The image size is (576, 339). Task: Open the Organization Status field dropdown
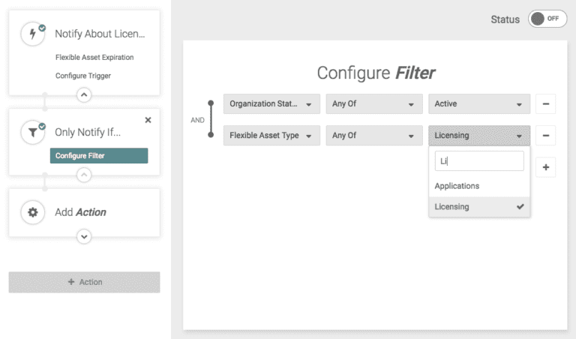click(271, 104)
